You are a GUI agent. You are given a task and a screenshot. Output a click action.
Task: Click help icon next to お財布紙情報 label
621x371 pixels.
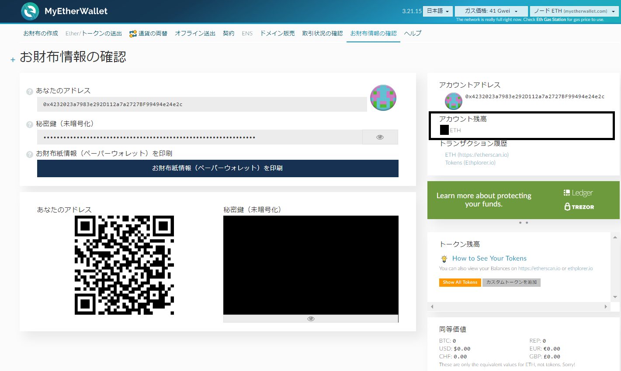[30, 155]
